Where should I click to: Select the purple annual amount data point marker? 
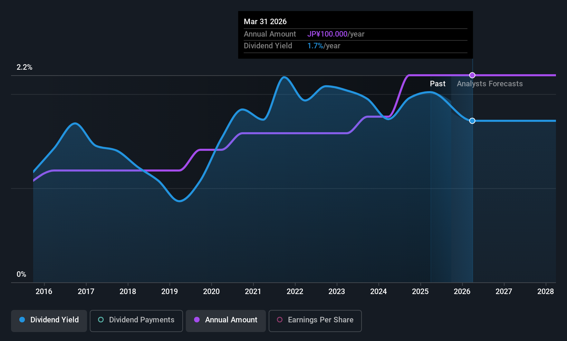(x=472, y=75)
